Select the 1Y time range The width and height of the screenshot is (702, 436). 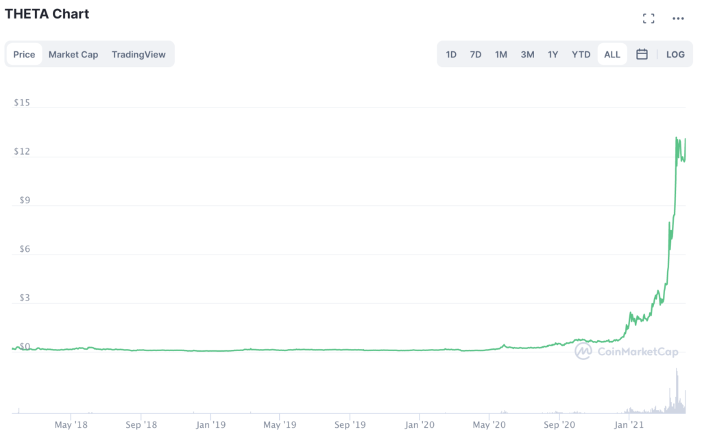point(553,54)
